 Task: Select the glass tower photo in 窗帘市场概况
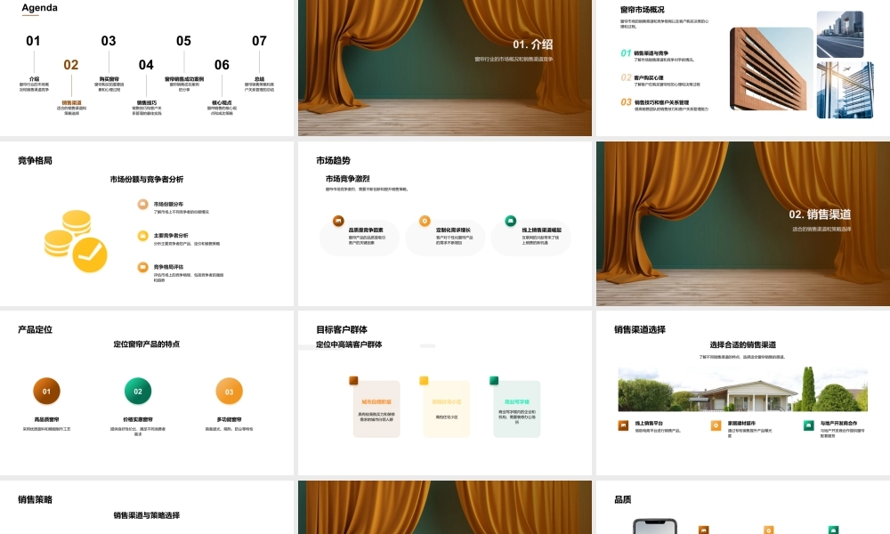(x=845, y=90)
